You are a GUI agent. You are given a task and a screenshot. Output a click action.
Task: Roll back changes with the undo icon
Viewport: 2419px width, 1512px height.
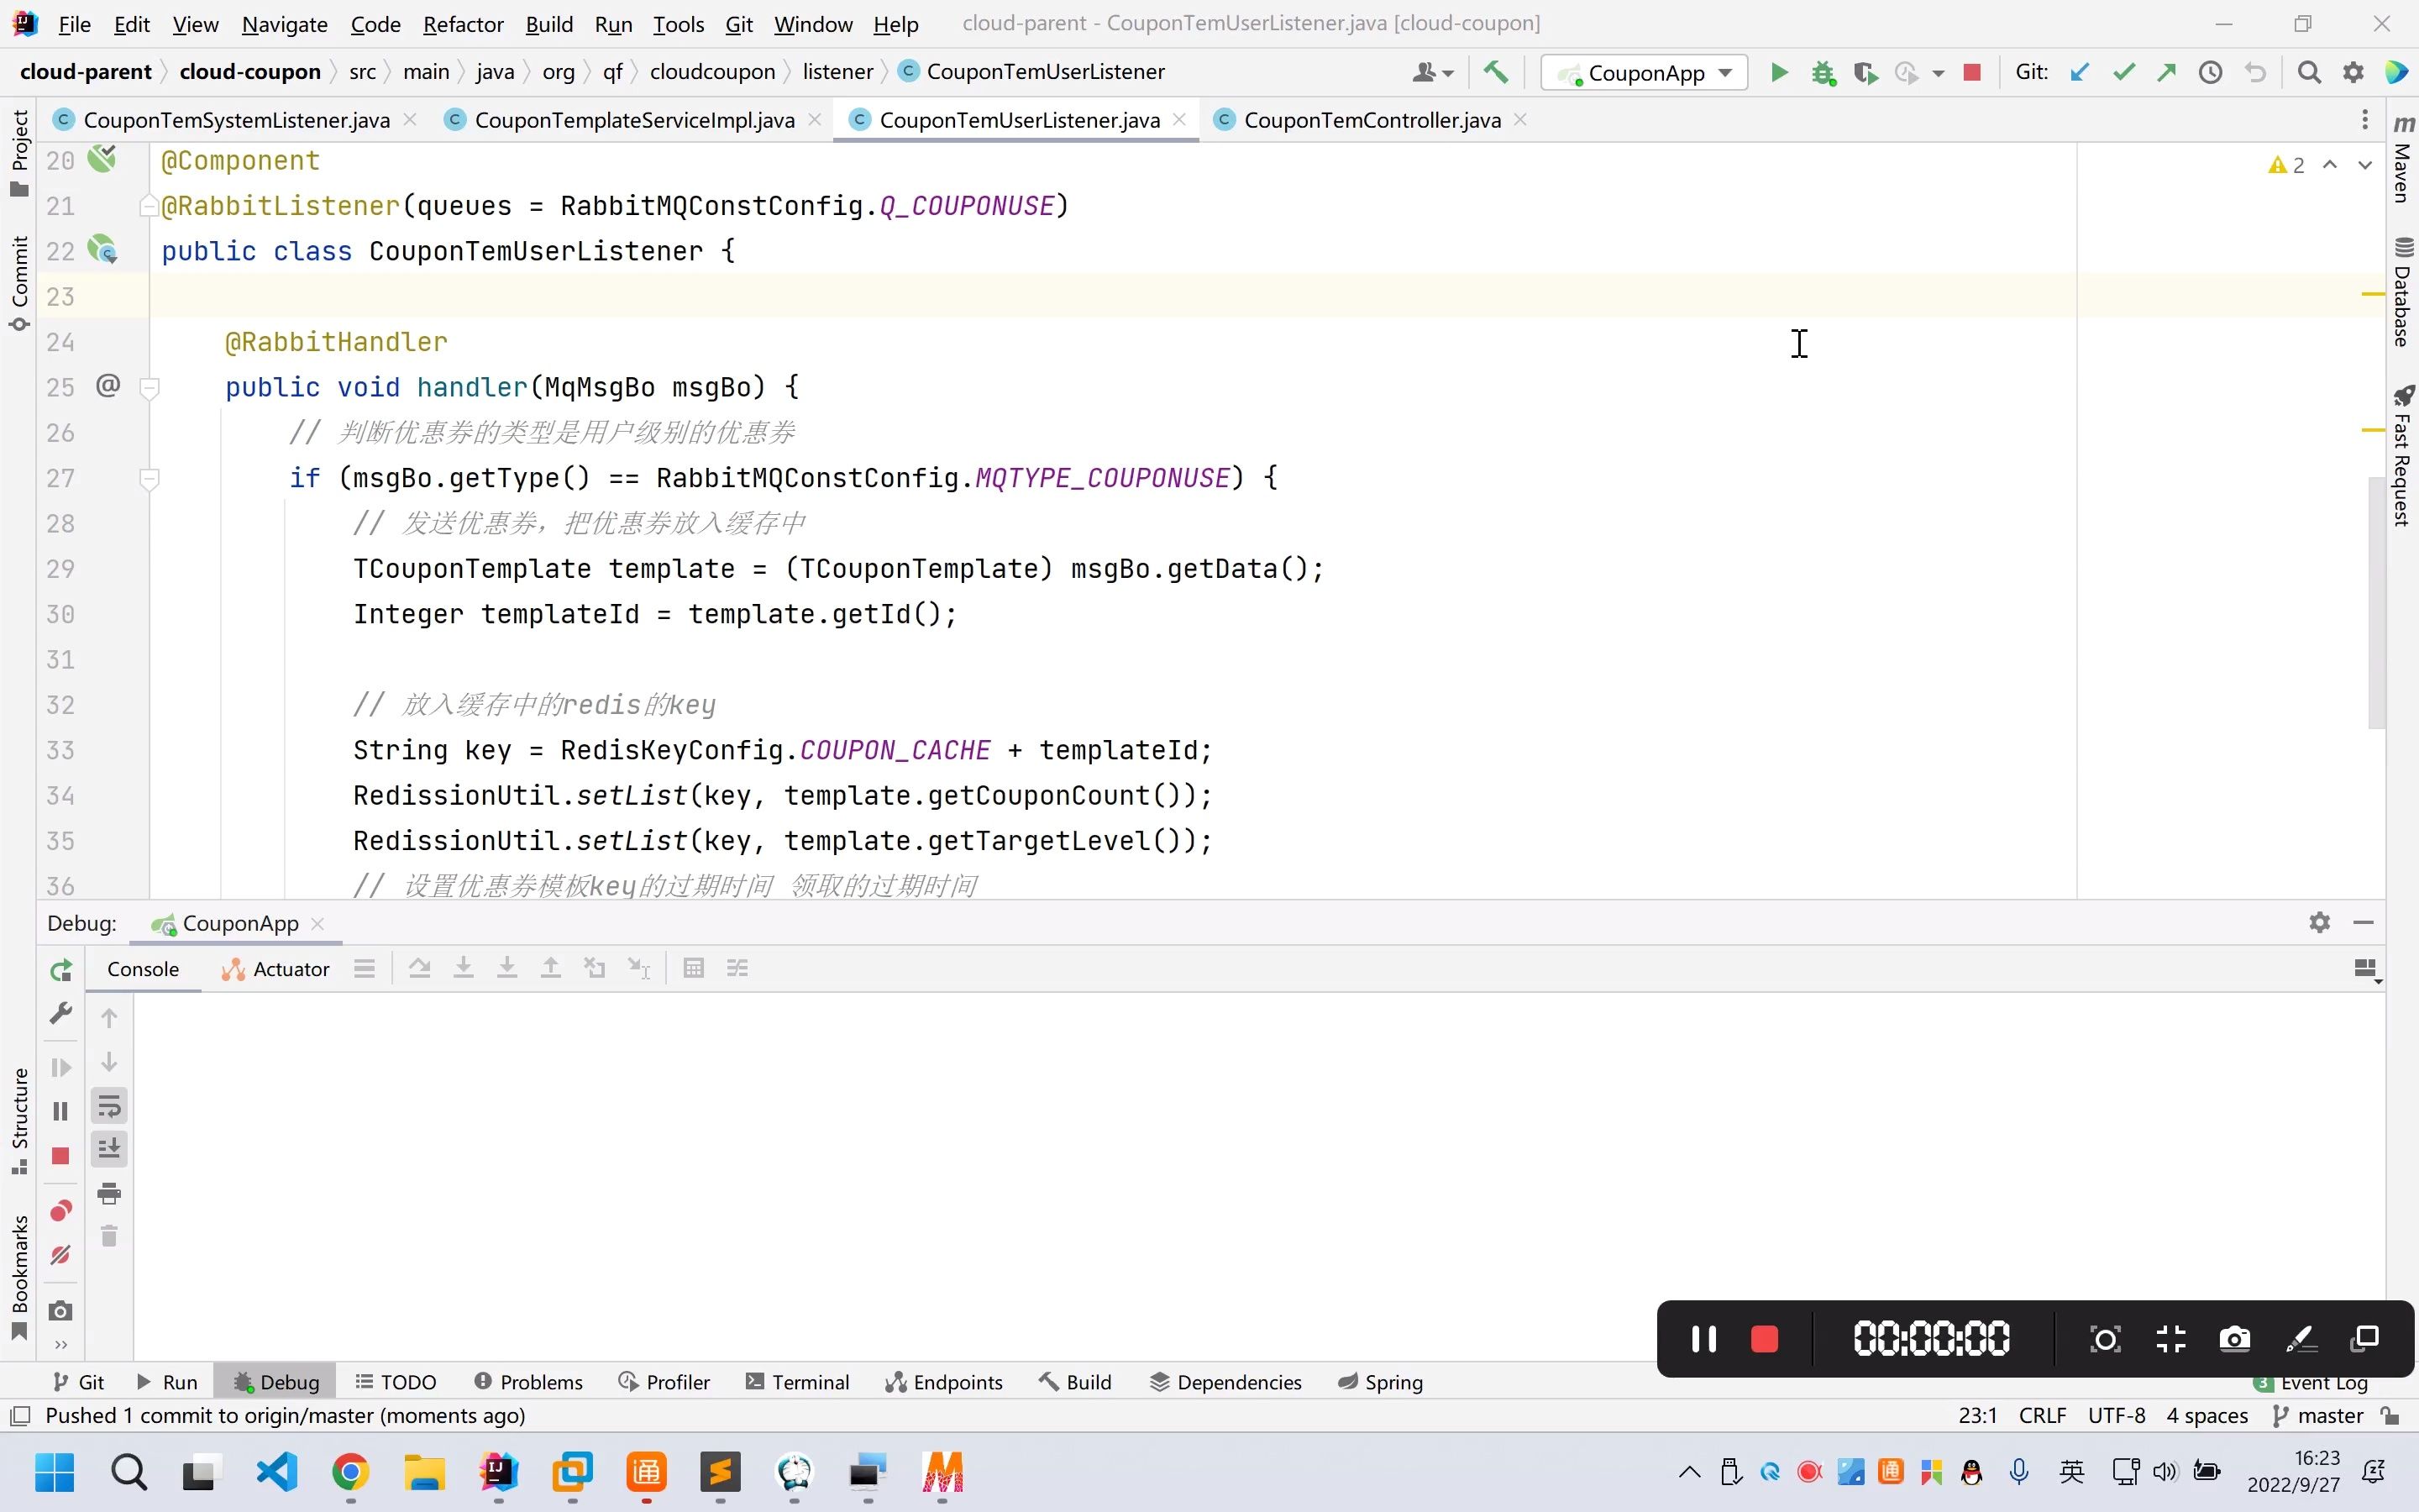2255,72
